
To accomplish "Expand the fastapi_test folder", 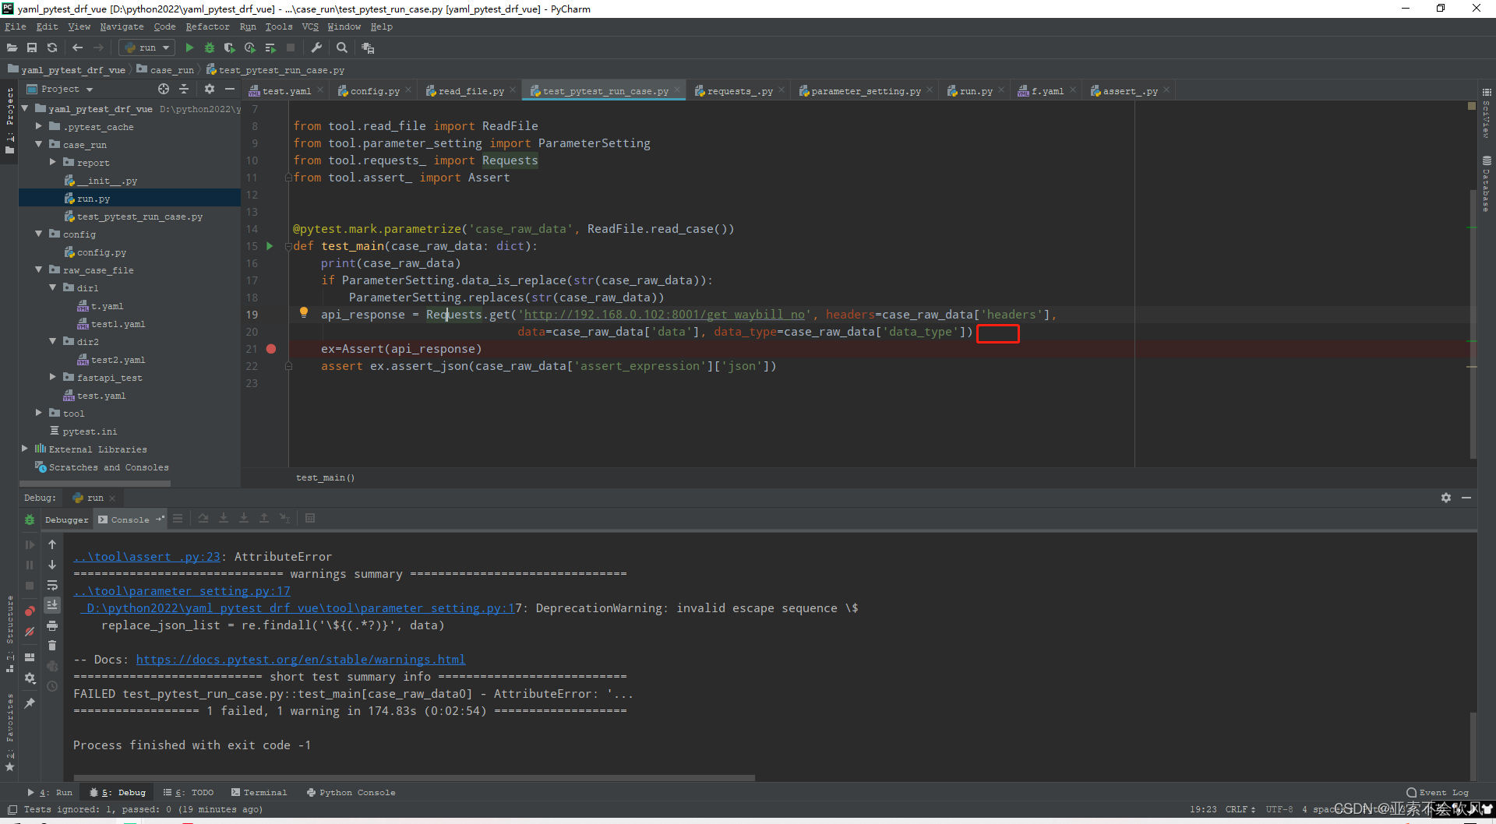I will [x=53, y=377].
